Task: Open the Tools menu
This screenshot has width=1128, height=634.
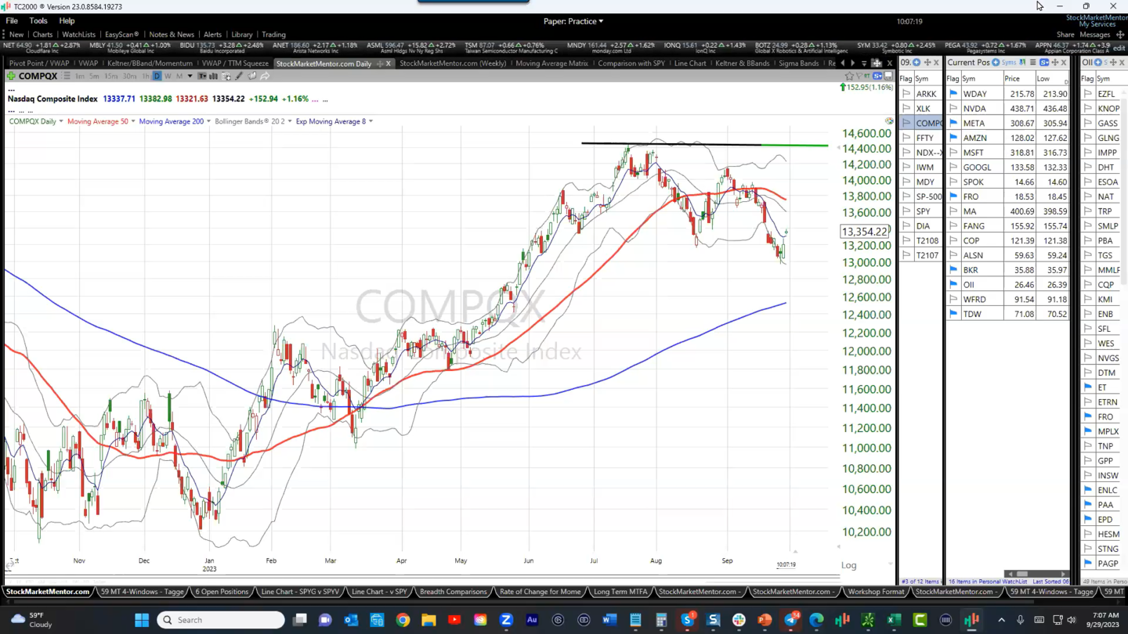Action: (x=38, y=21)
